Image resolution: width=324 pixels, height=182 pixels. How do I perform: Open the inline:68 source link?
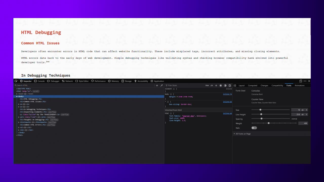[227, 113]
